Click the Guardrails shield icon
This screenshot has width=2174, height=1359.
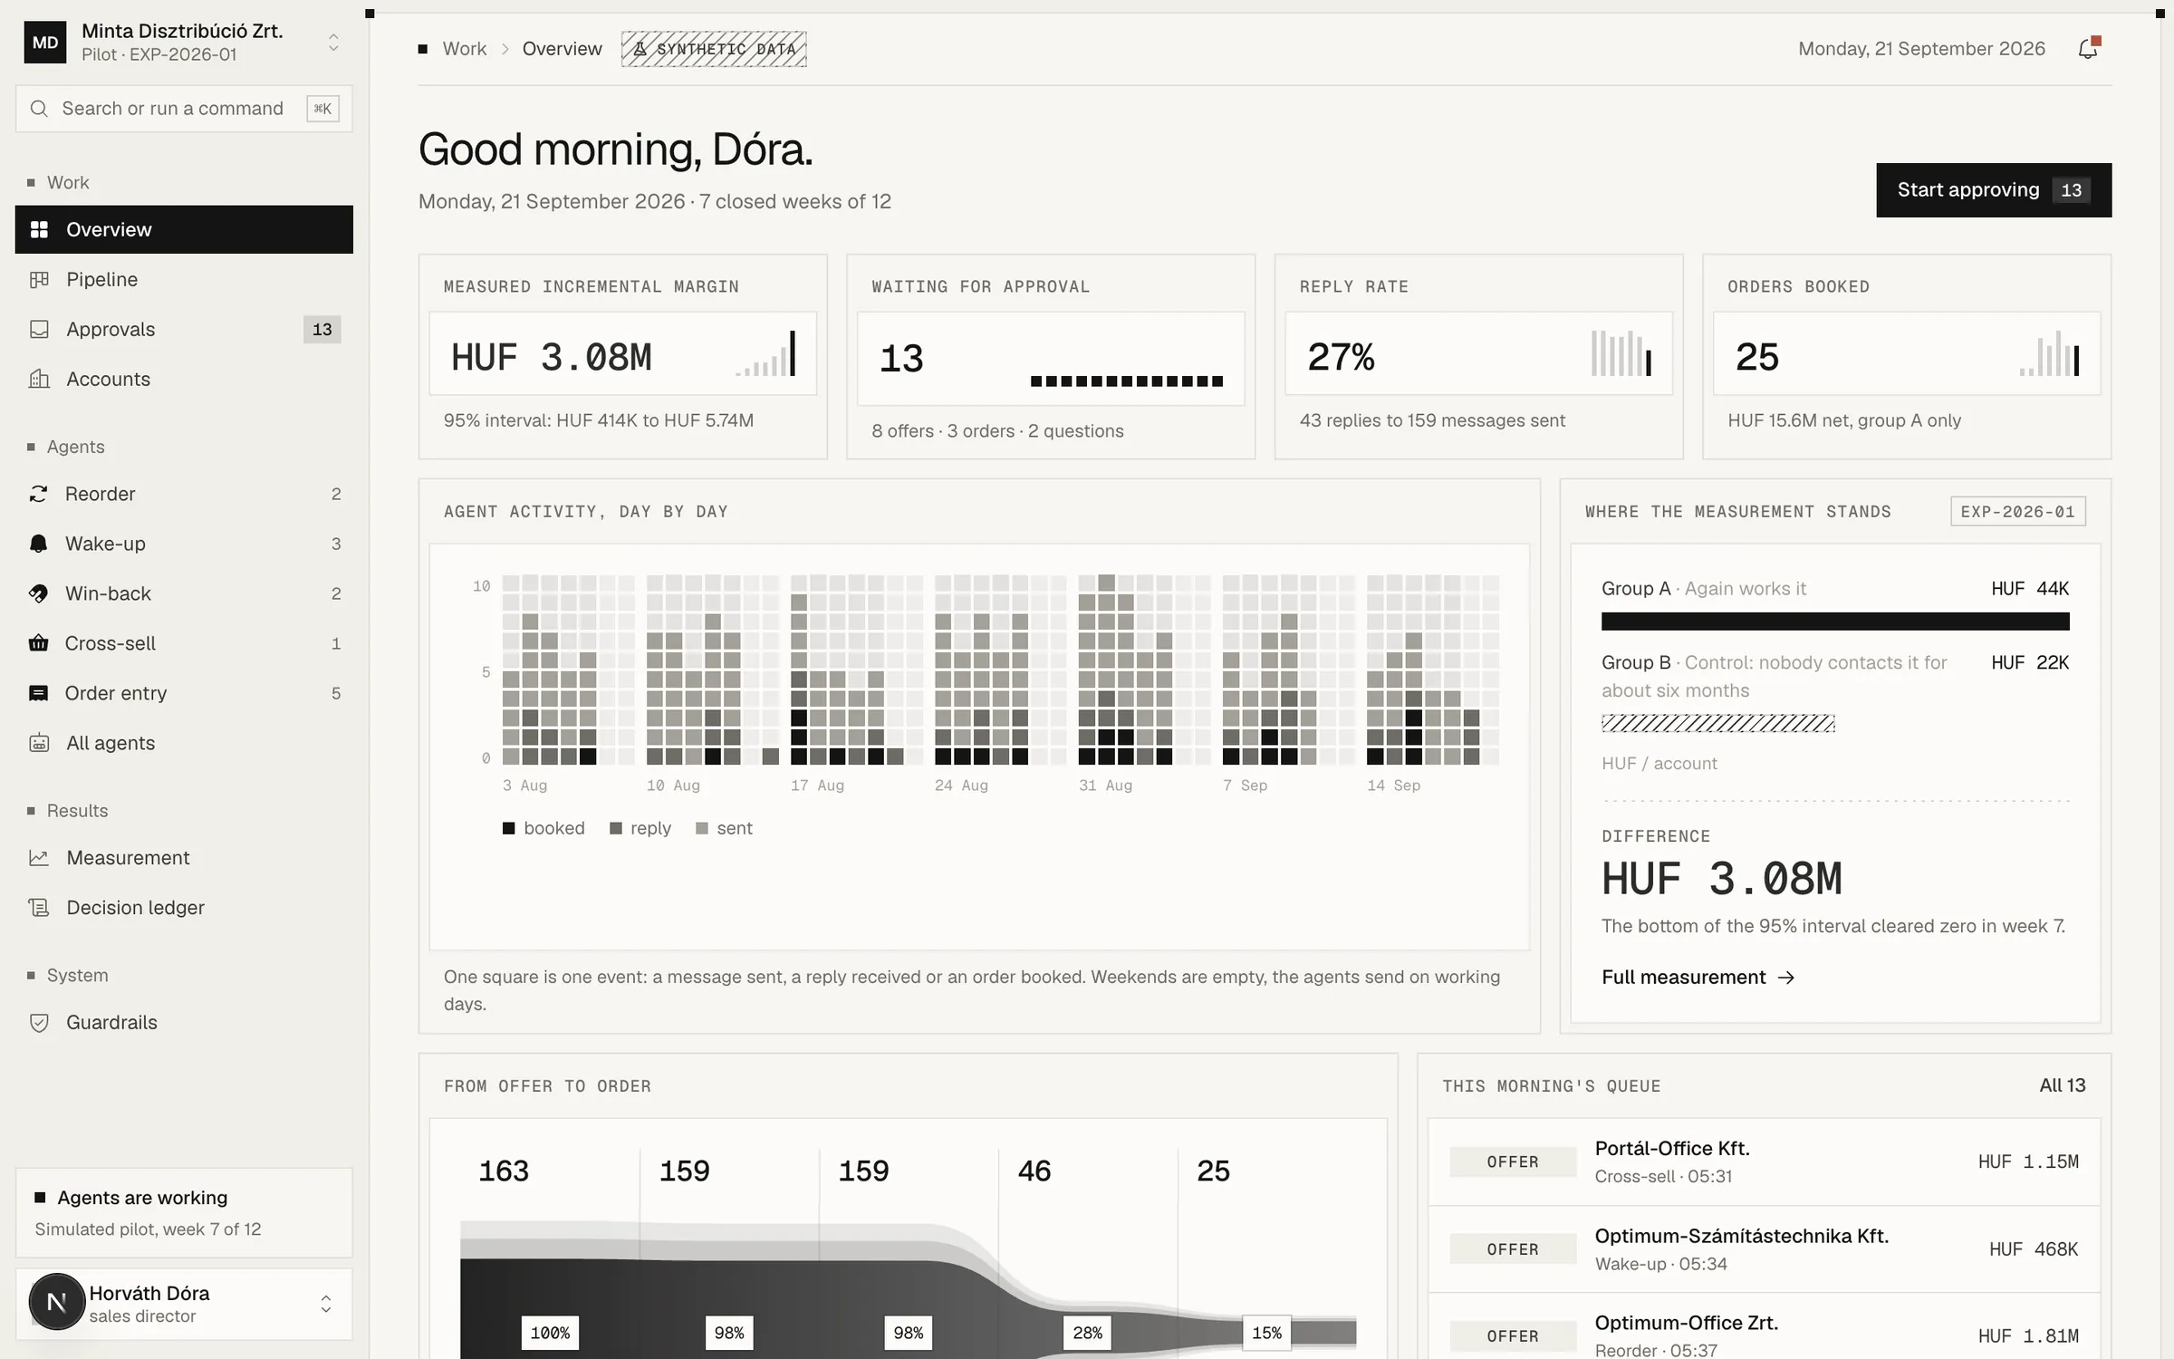click(x=39, y=1022)
